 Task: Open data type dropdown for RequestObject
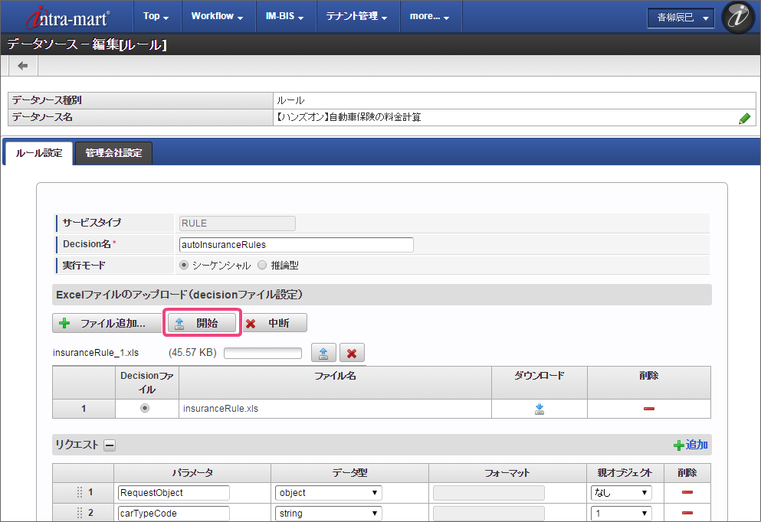[328, 493]
